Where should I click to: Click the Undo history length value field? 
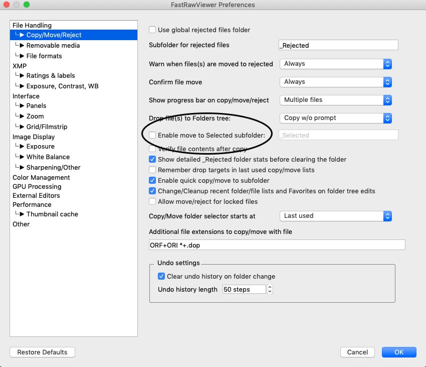click(244, 289)
